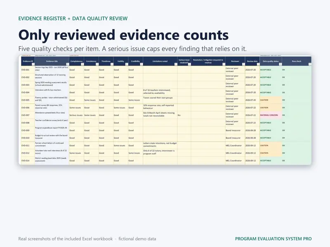Viewport: 330px width, 247px height.
Task: Select the EVD-008 evidence ID cell
Action: [28, 123]
